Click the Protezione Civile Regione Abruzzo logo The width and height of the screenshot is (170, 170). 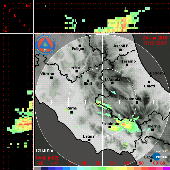[x=45, y=45]
